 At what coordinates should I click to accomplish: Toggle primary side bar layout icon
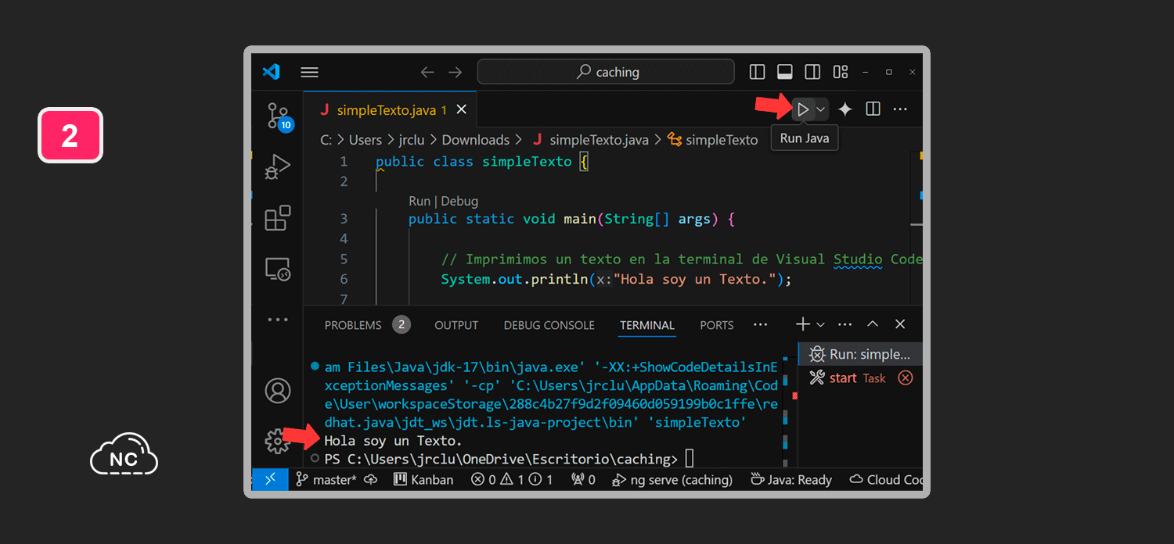click(757, 72)
